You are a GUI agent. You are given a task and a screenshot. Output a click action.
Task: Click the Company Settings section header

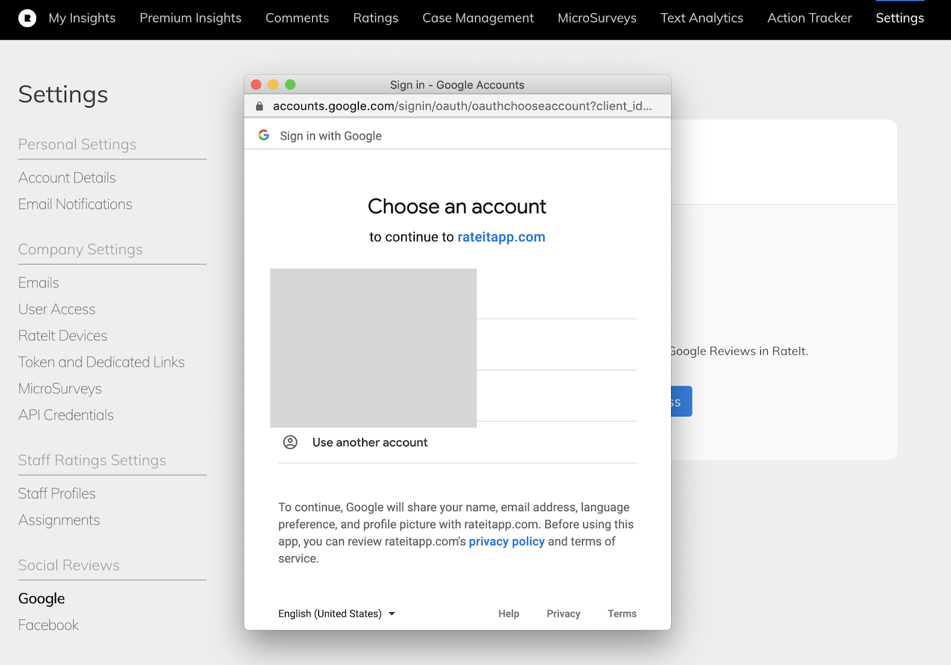click(81, 250)
